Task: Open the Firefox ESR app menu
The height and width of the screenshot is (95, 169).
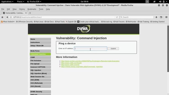Action: (x=34, y=2)
